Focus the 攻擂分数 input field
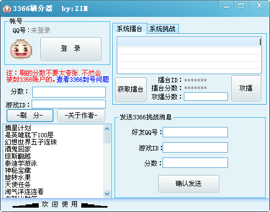 tap(206, 96)
